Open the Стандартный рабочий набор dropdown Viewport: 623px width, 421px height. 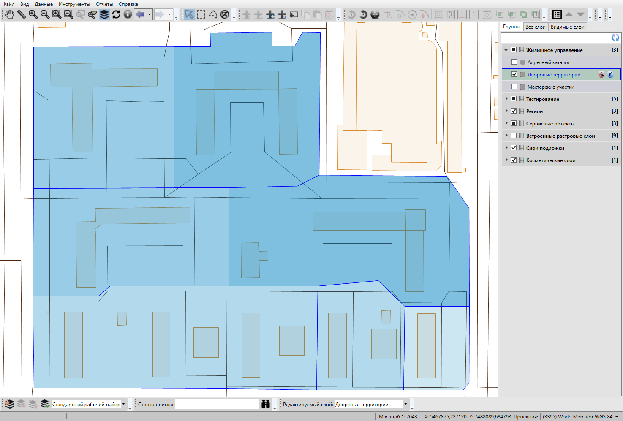tap(123, 404)
